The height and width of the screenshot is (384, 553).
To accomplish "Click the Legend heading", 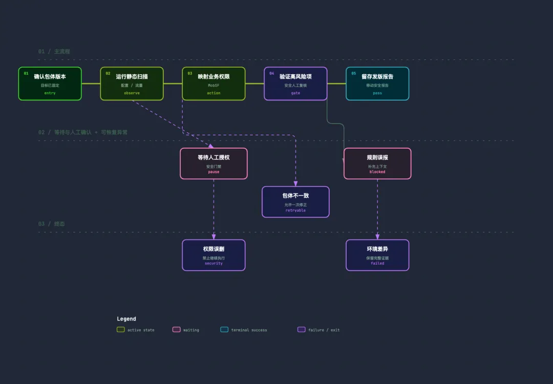I will (126, 319).
